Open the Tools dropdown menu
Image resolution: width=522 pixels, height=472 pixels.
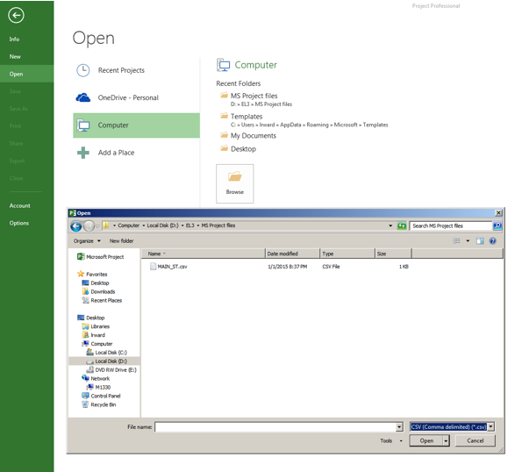(x=391, y=440)
